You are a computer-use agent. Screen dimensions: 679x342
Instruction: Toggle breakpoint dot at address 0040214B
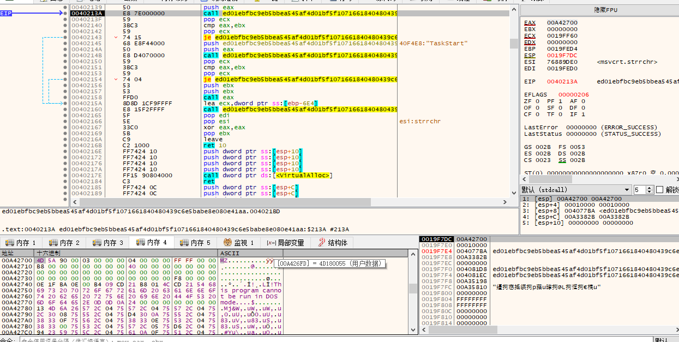point(65,55)
